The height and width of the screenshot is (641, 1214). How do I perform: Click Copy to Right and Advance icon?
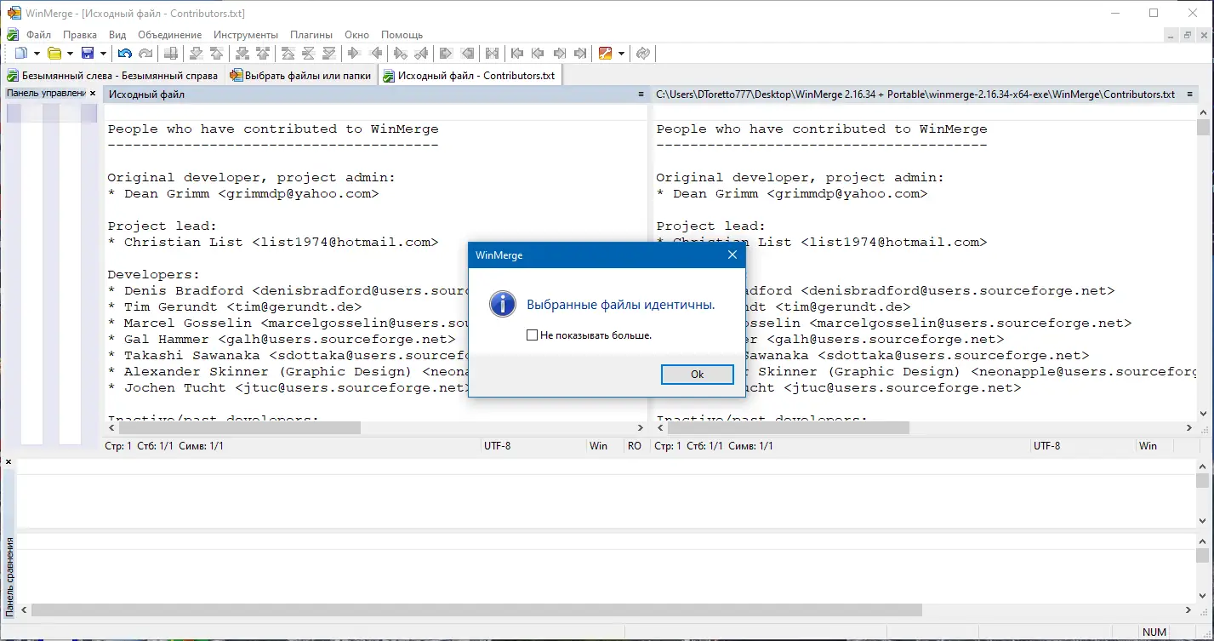[x=400, y=53]
